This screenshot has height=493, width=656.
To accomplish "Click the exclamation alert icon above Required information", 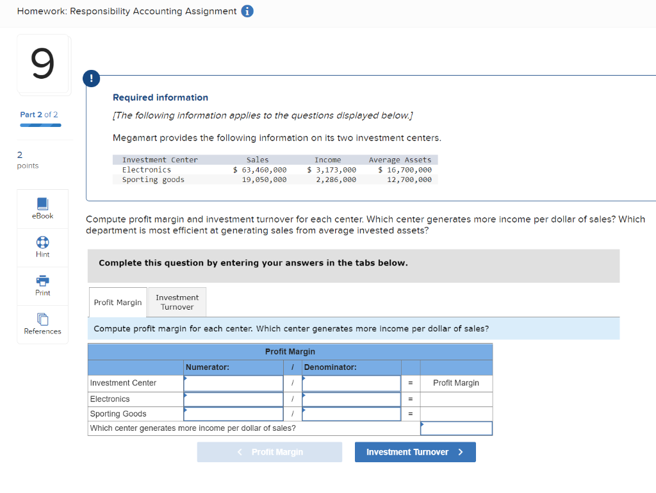I will (x=91, y=78).
